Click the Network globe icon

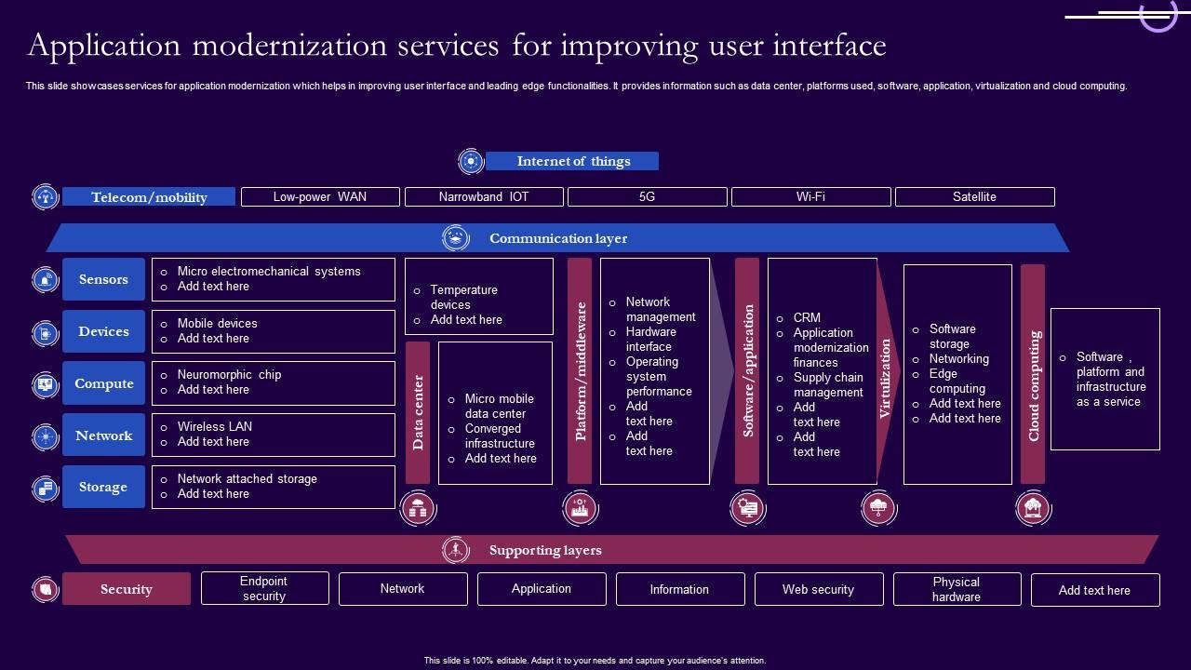pyautogui.click(x=45, y=435)
